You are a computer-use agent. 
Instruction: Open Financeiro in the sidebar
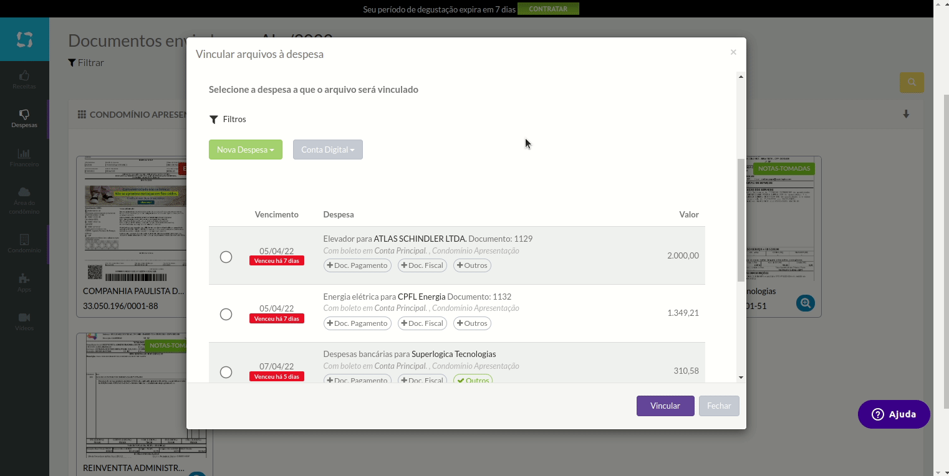coord(24,158)
